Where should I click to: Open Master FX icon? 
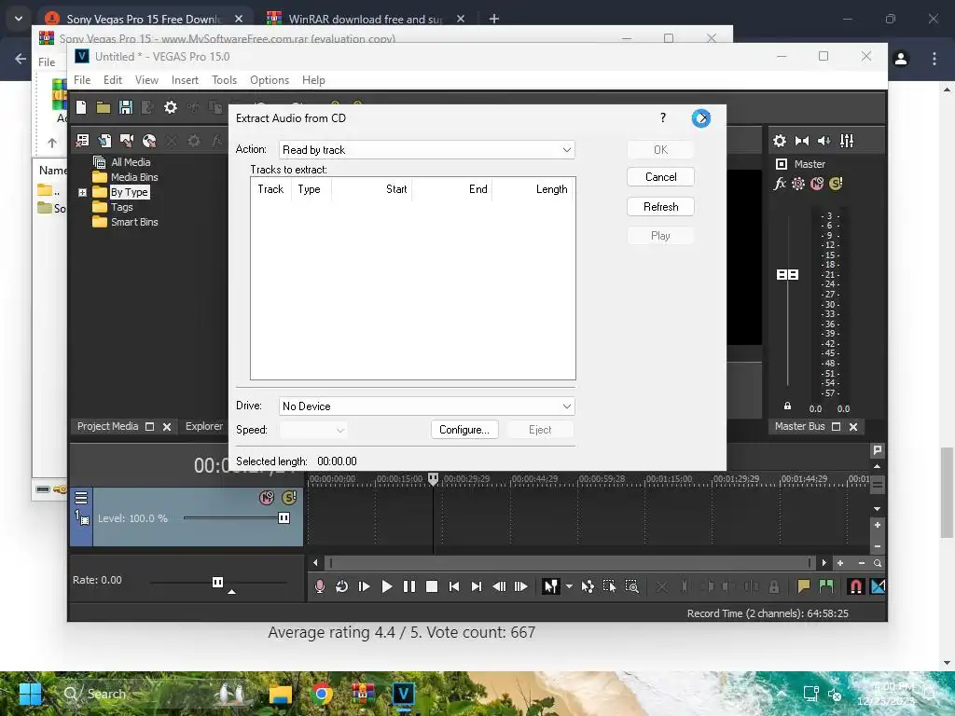coord(780,184)
